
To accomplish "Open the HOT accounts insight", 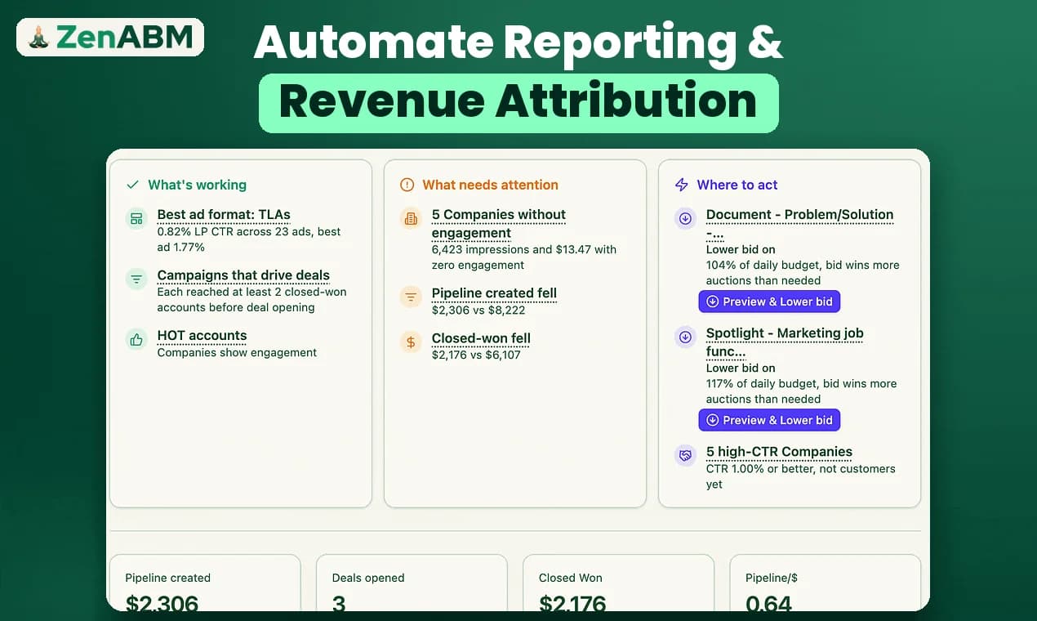I will [202, 336].
